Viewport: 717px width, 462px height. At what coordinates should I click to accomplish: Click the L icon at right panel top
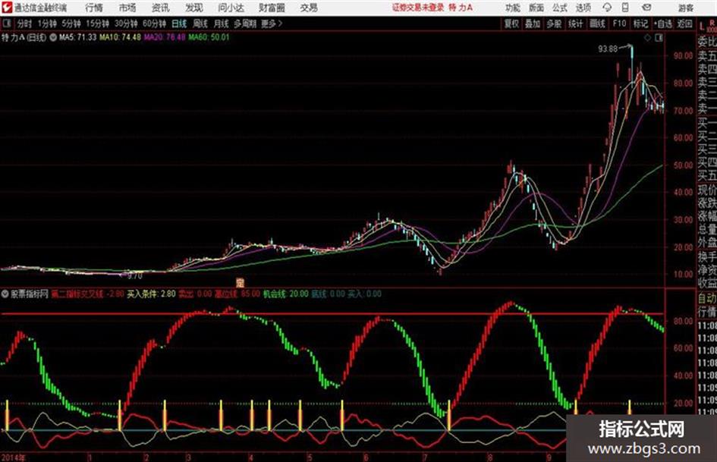(x=702, y=27)
